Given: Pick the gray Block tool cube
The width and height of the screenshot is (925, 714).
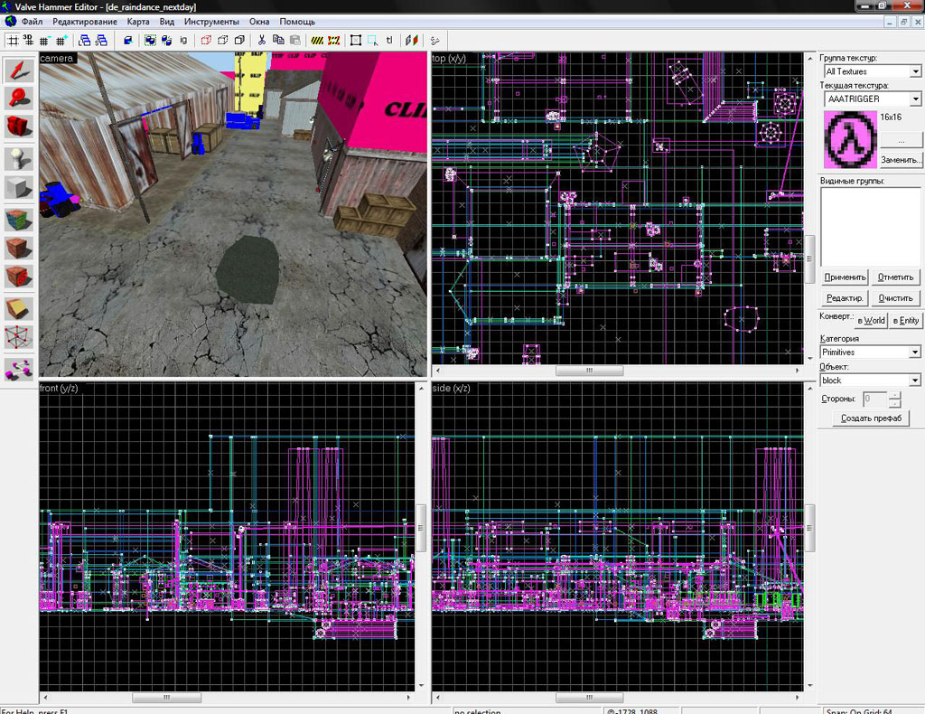Looking at the screenshot, I should (x=19, y=188).
